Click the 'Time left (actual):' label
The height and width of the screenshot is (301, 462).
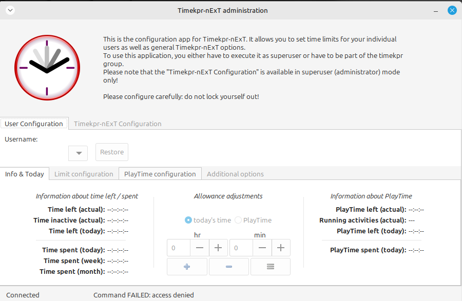tap(76, 210)
